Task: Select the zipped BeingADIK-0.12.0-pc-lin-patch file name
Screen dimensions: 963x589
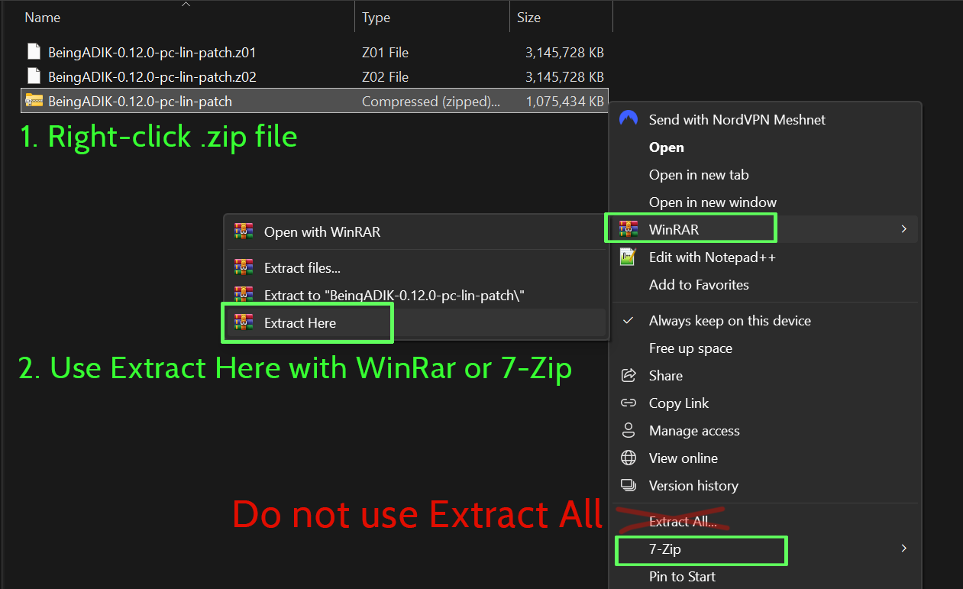Action: (x=140, y=101)
